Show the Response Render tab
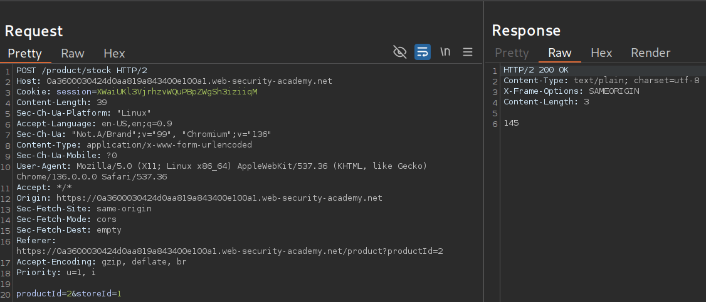 point(650,53)
